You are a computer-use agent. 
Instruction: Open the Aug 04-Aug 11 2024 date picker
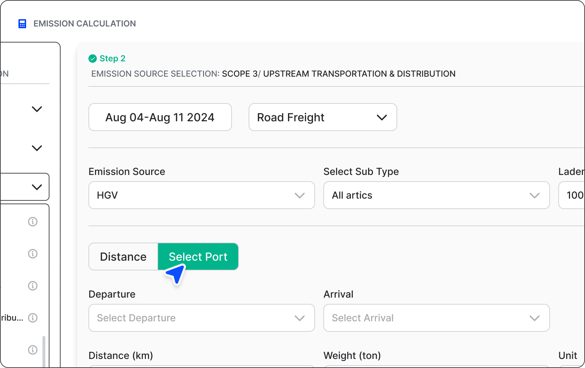(160, 117)
